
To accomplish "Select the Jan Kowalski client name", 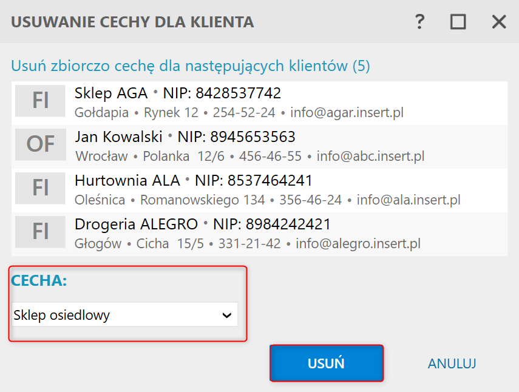I will click(119, 137).
